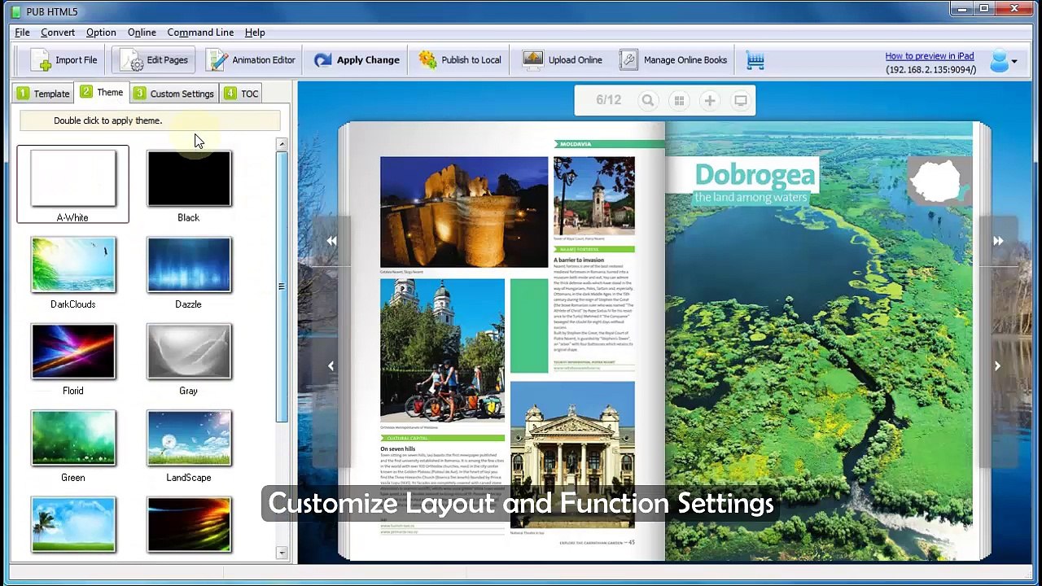Click Publish to Local
The image size is (1042, 586).
click(460, 60)
